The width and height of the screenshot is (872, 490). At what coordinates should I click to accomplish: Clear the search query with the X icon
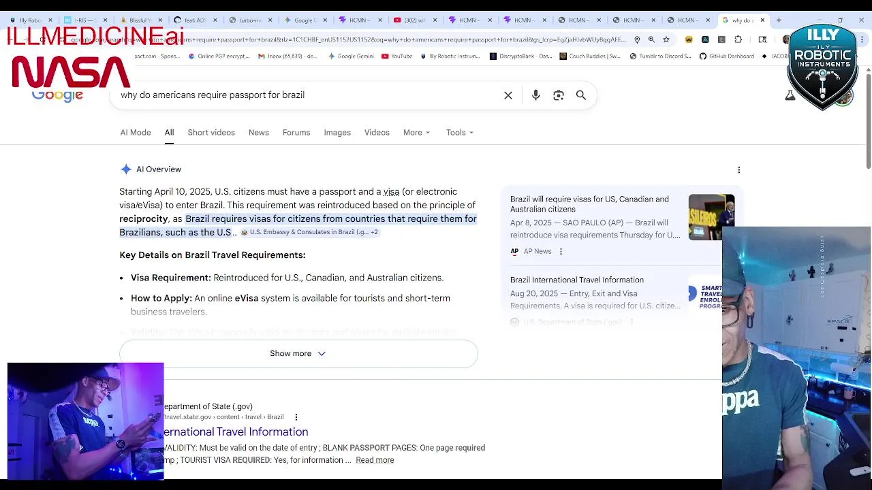point(508,95)
